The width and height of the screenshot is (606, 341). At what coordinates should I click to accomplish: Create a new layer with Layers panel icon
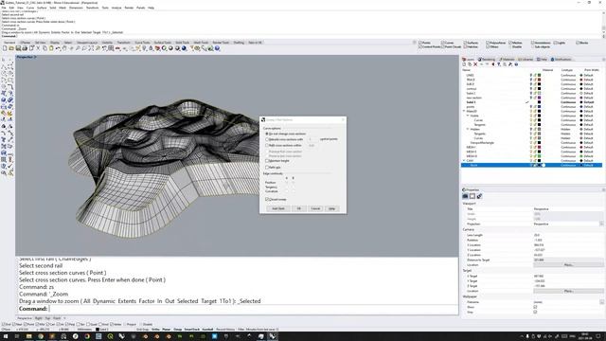click(x=465, y=64)
